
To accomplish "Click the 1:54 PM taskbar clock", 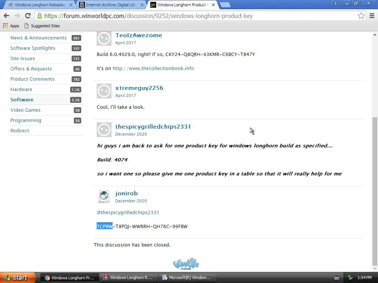I will pyautogui.click(x=364, y=278).
